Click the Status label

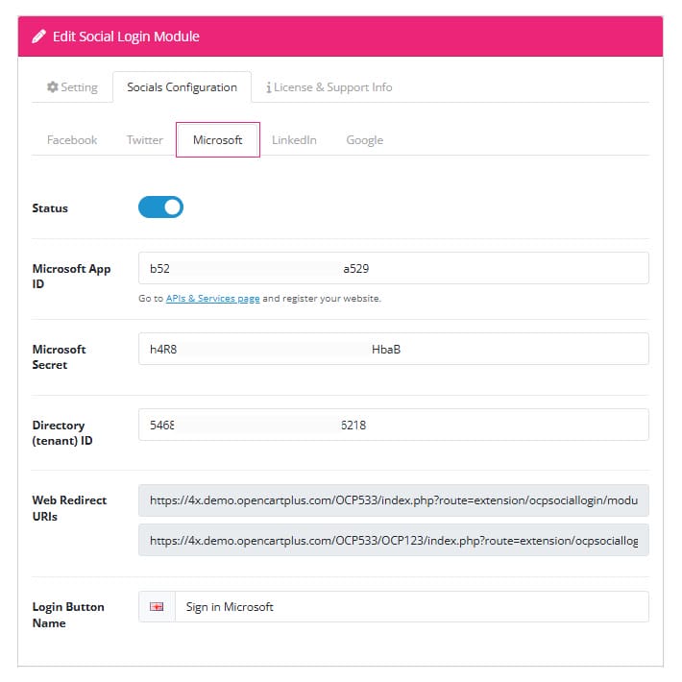[50, 207]
